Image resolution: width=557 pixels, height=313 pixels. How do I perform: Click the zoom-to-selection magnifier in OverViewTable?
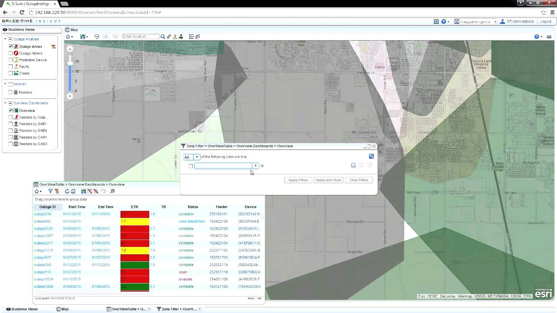[112, 191]
